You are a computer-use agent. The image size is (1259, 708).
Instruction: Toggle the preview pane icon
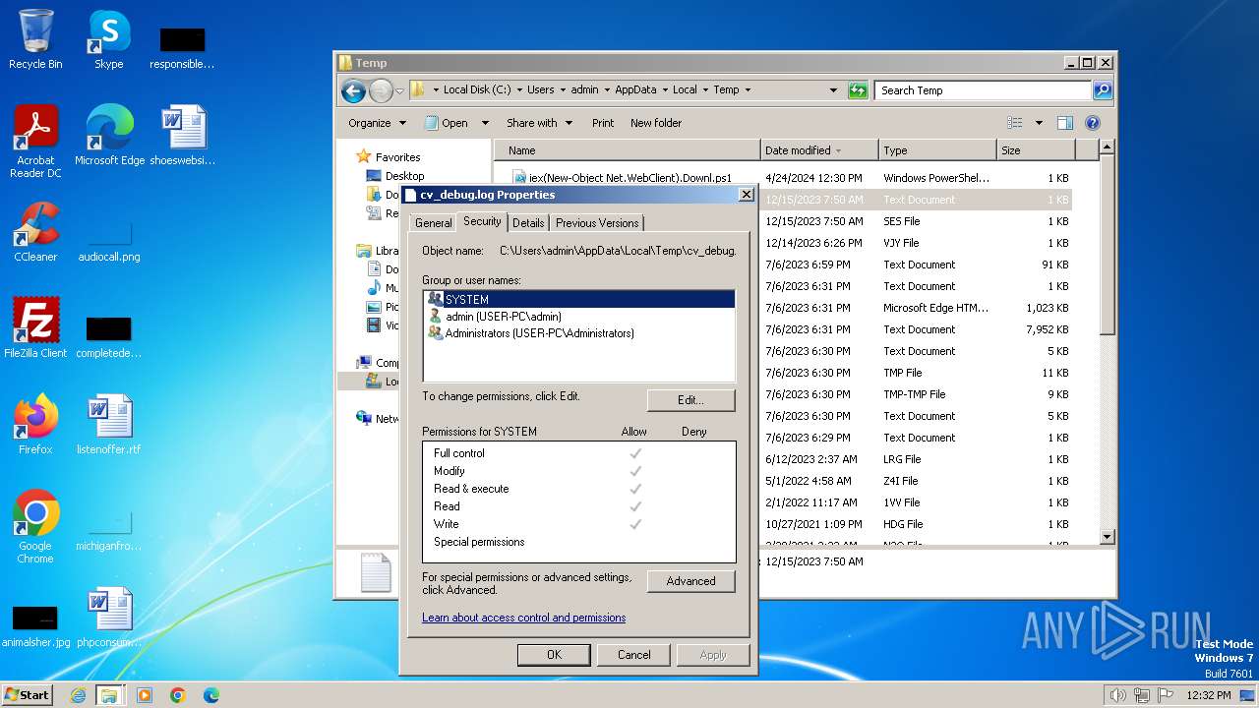tap(1064, 123)
